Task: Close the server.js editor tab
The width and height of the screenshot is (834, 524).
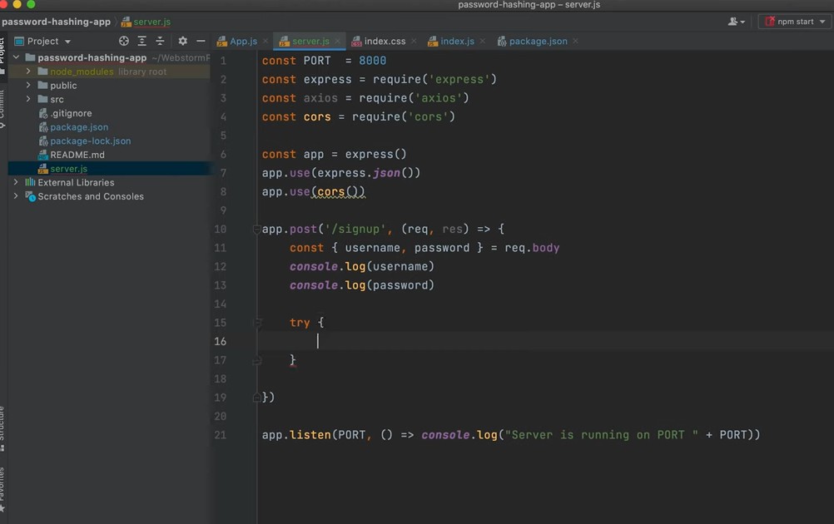Action: (337, 42)
